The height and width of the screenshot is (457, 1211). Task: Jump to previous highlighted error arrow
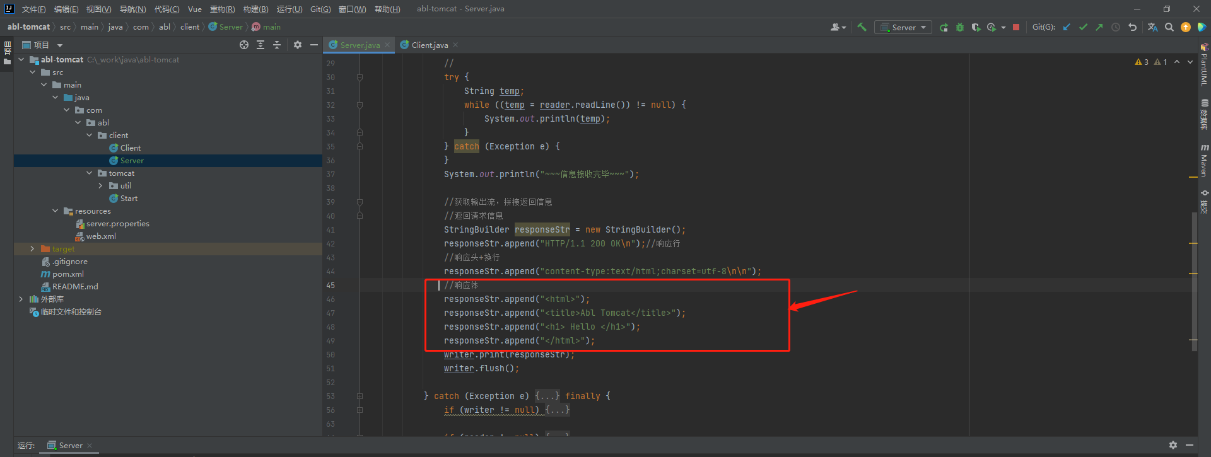pos(1177,62)
